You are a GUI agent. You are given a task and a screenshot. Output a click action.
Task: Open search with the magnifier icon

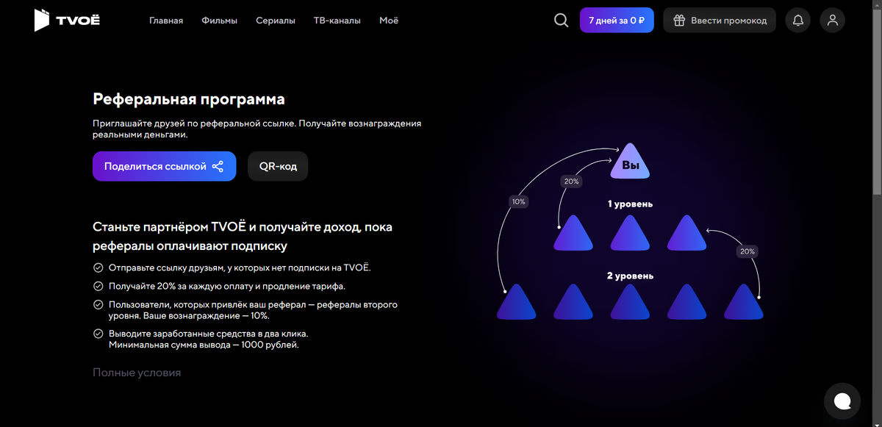pyautogui.click(x=561, y=20)
